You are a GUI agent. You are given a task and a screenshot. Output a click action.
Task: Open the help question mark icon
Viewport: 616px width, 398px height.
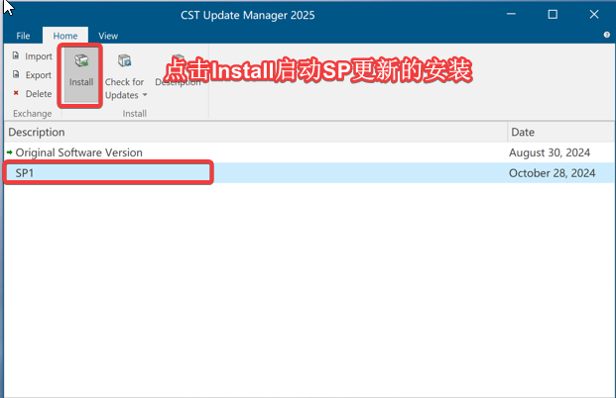click(x=606, y=35)
